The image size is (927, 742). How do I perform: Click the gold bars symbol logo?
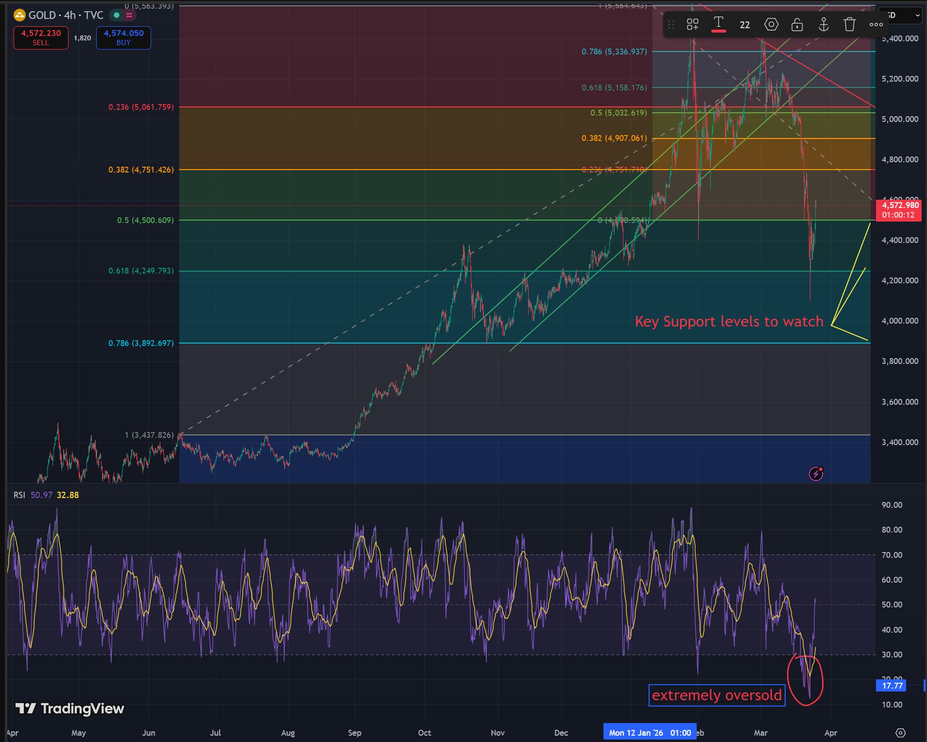click(19, 15)
